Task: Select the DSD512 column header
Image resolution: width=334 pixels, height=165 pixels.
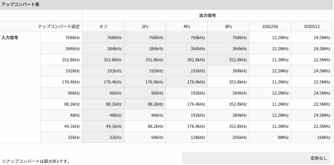Action: [312, 26]
